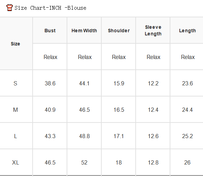203x177 pixels.
Task: Select sleeve length value 12.8 for XL
Action: [x=153, y=162]
